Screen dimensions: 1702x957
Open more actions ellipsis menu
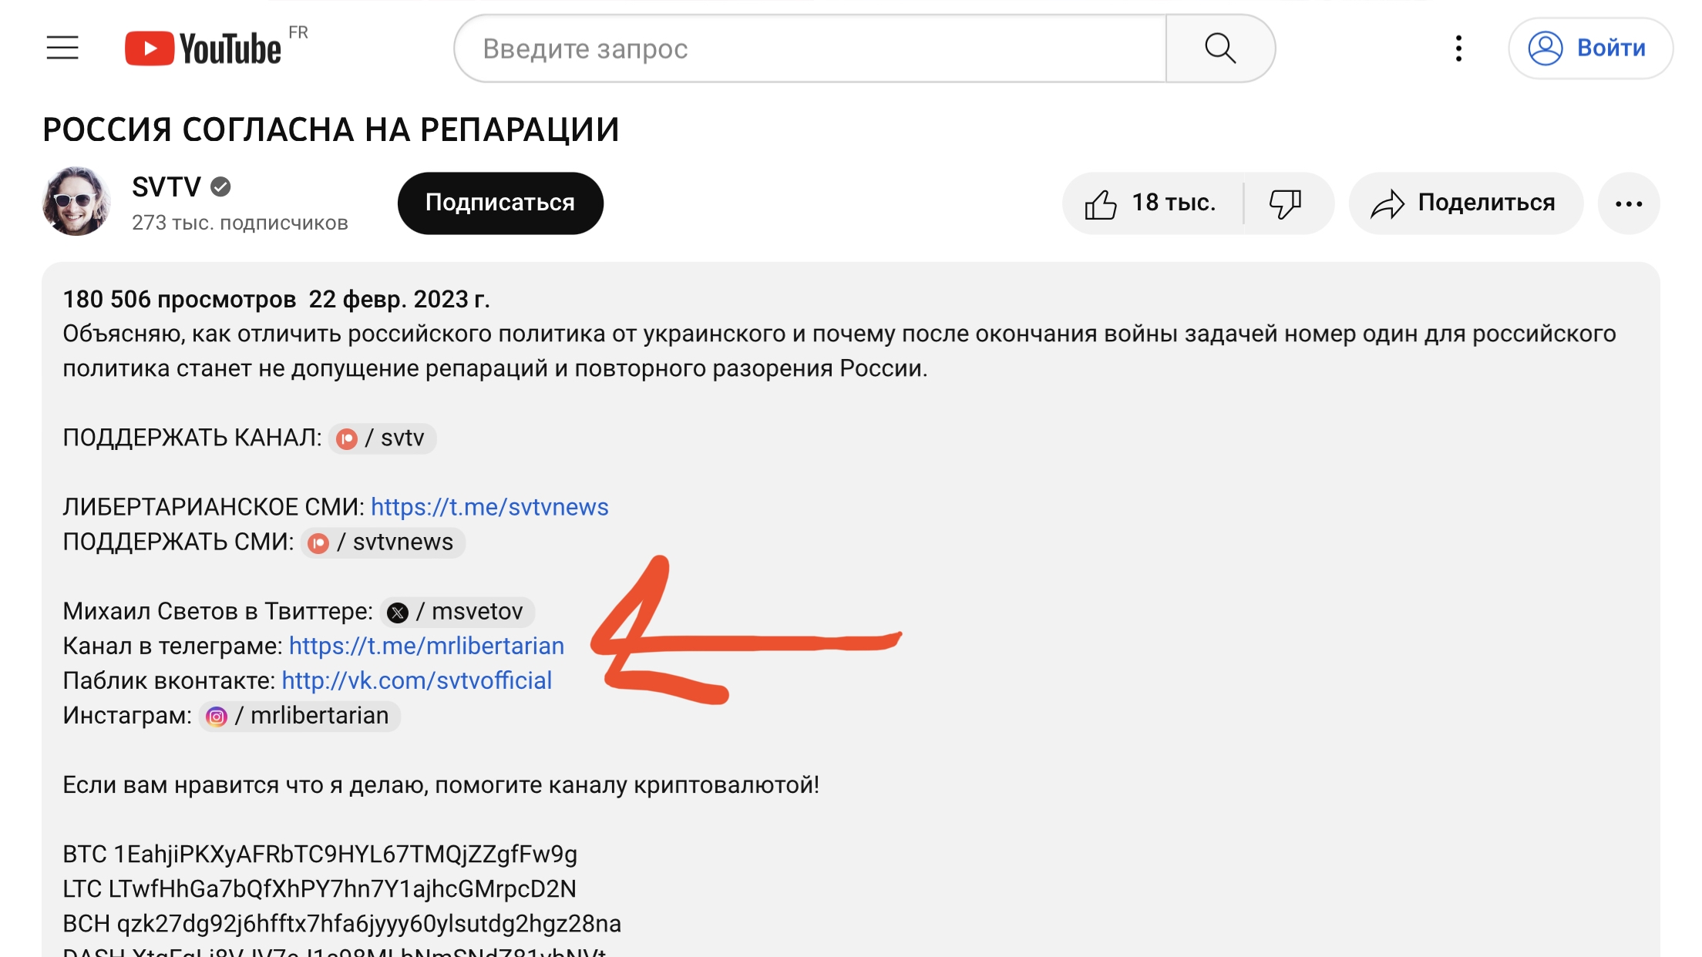pos(1629,203)
